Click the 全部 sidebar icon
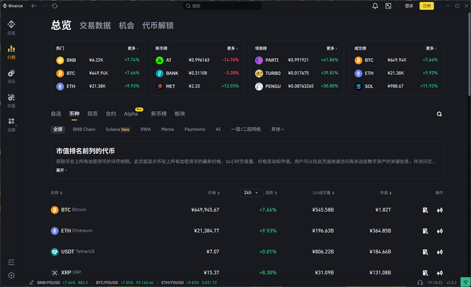Screen dimensions: 471x287 11,123
